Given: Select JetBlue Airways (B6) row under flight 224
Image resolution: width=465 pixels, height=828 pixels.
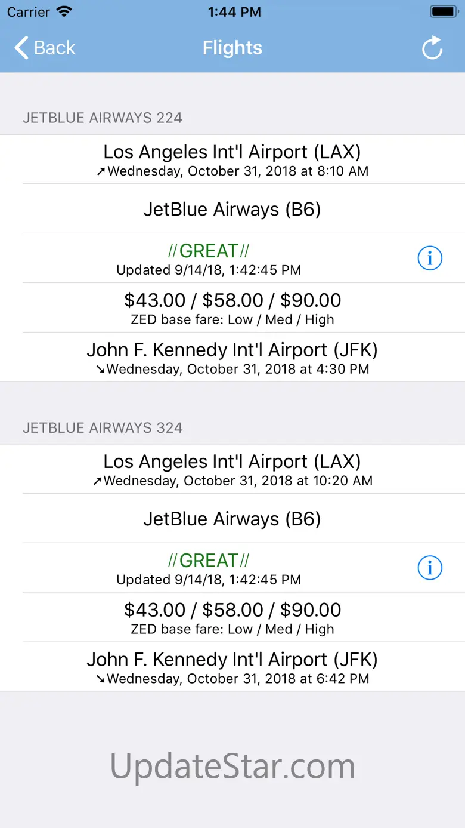Looking at the screenshot, I should 232,209.
